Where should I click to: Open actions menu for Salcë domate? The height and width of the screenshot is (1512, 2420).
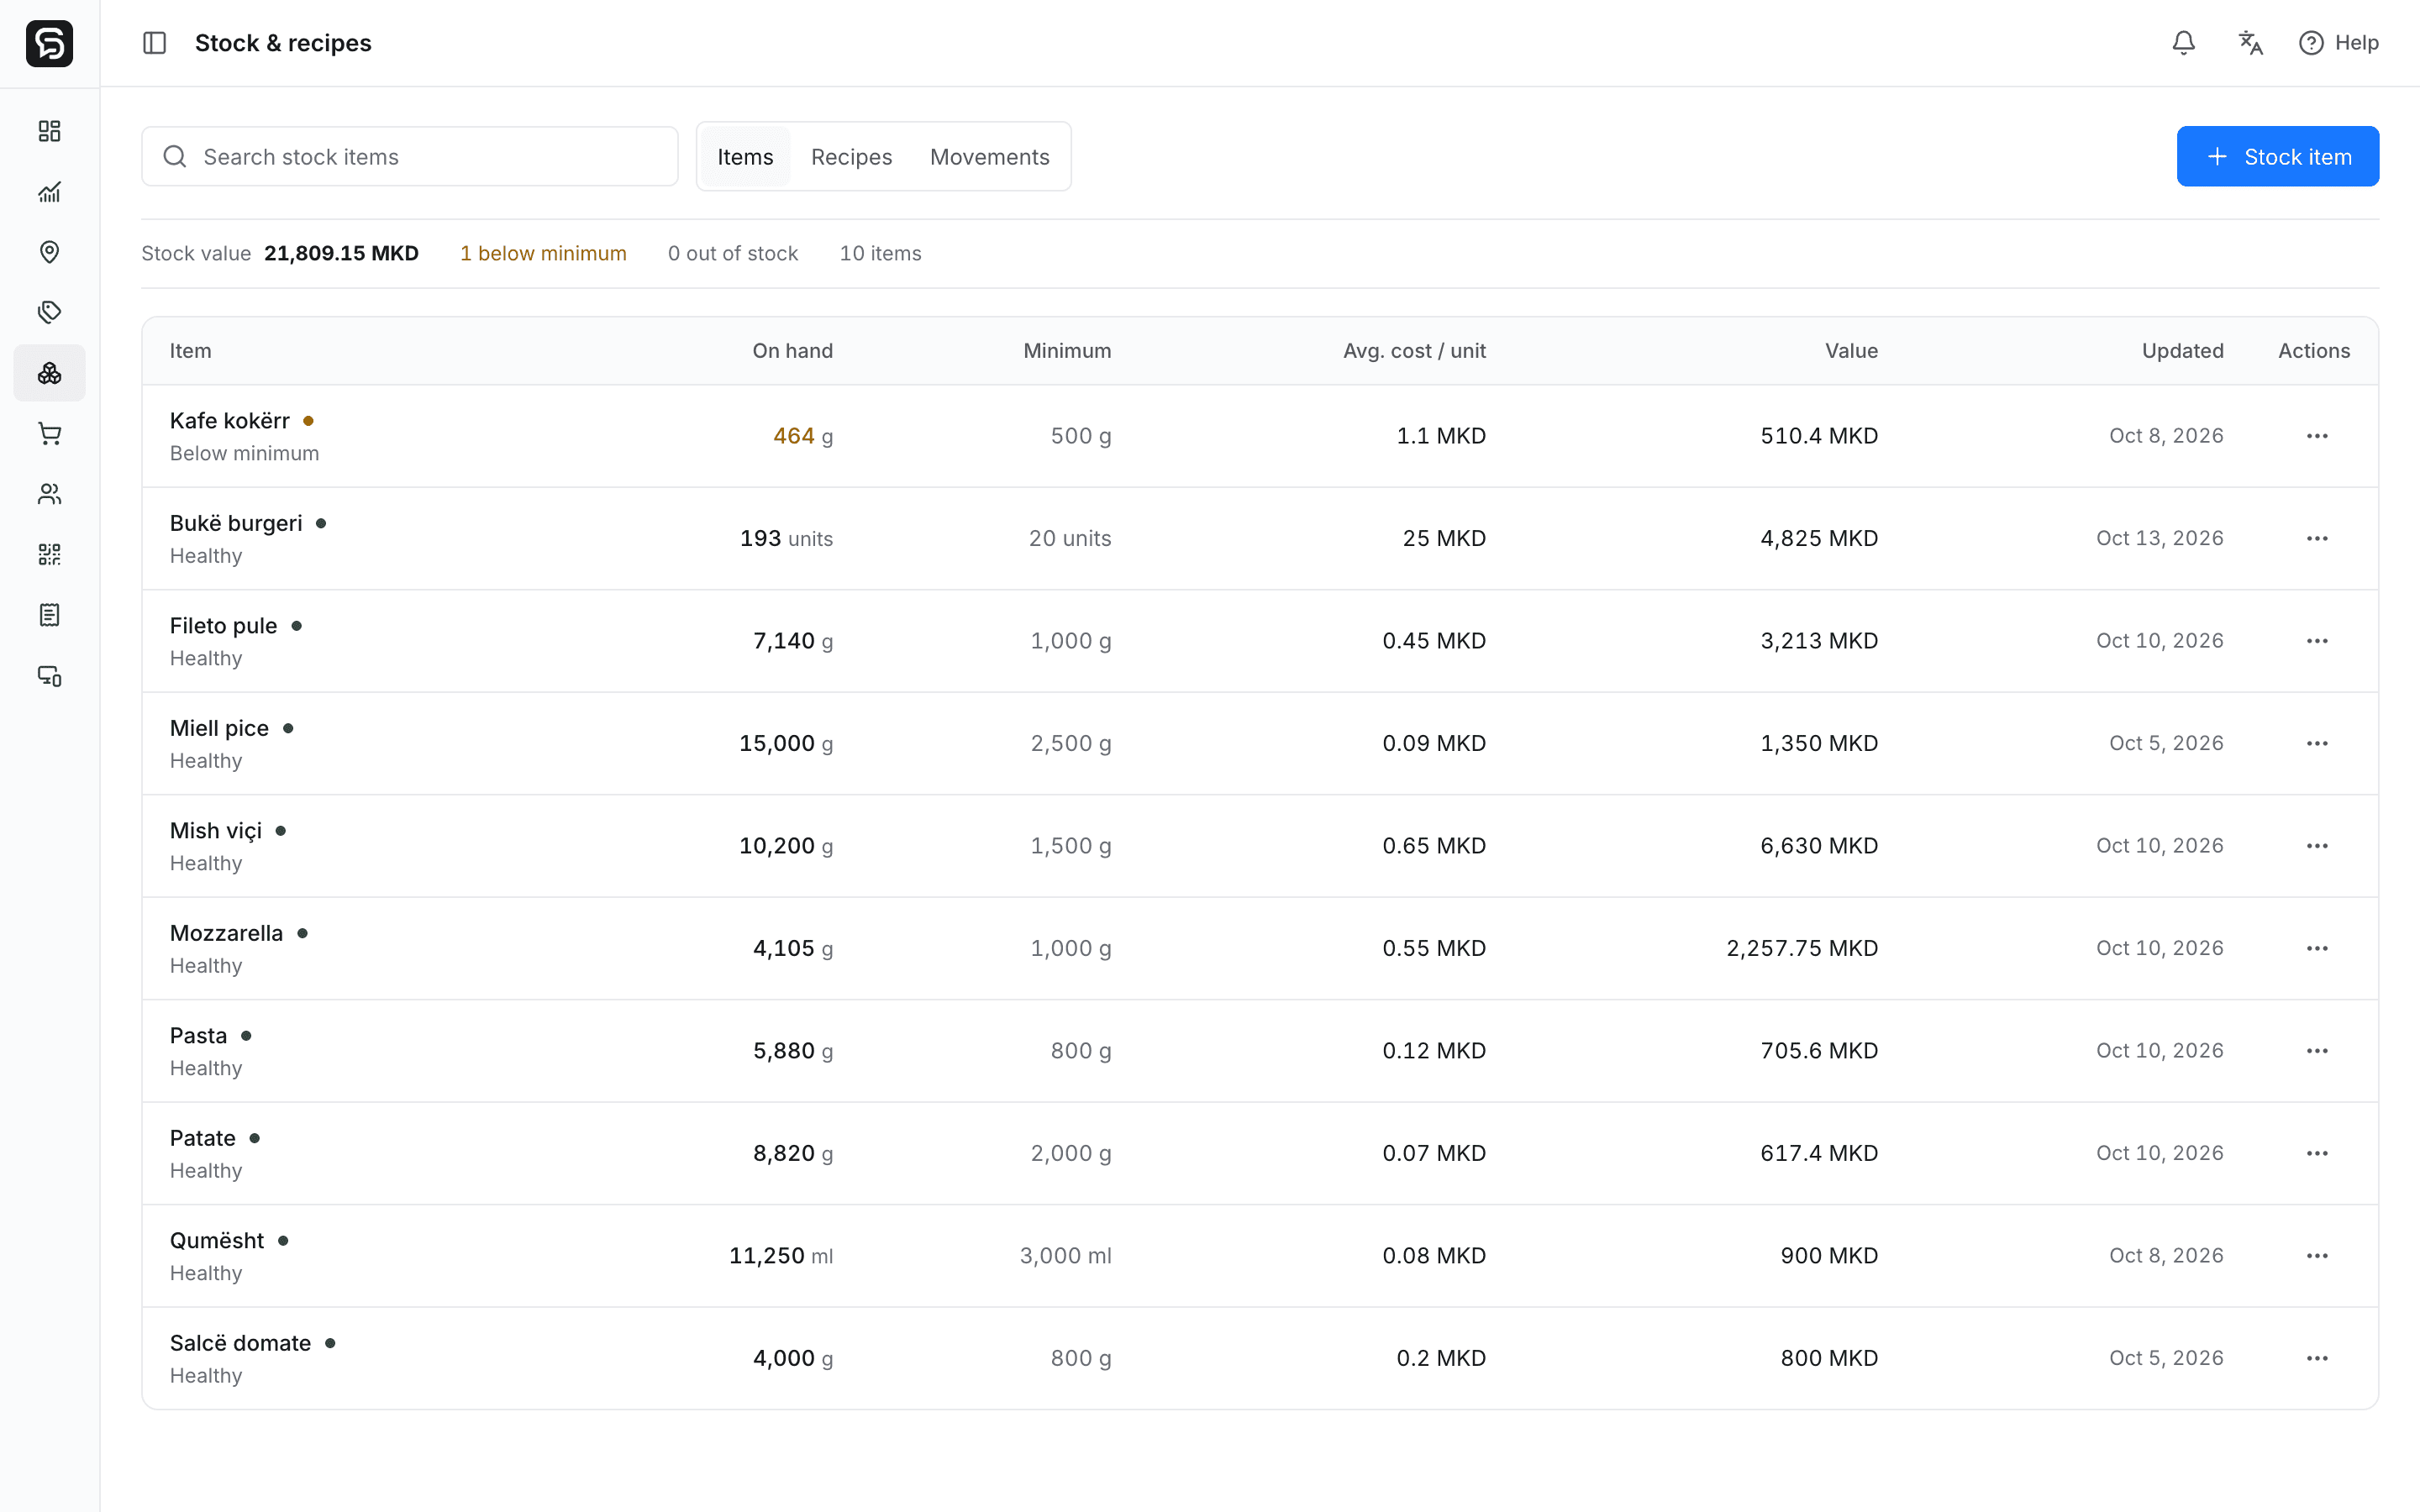(2317, 1358)
